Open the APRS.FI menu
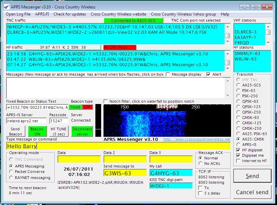Screen dimensions: 277x205 42,14
